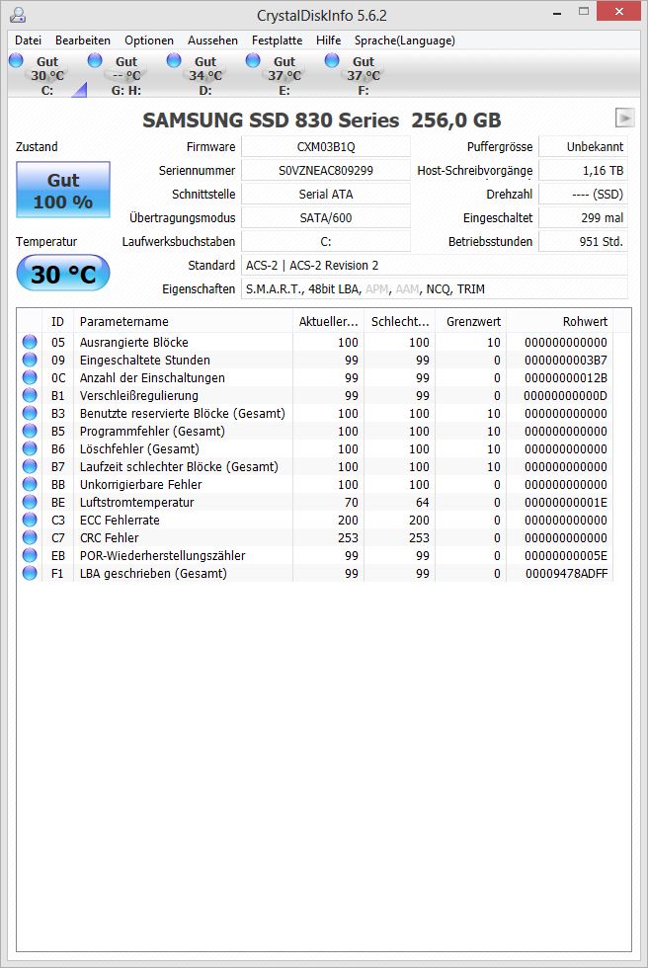Click status orb for B3 Benutzte reservierte Blöcke
The image size is (648, 968).
click(30, 413)
